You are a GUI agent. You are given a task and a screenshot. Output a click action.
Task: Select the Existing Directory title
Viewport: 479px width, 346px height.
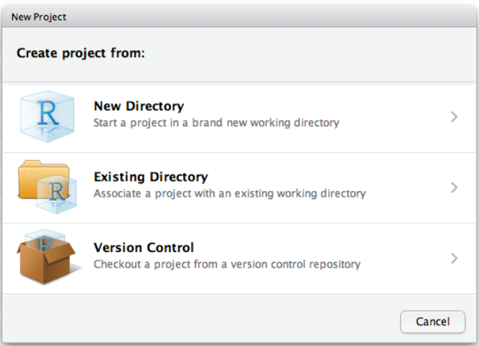151,177
